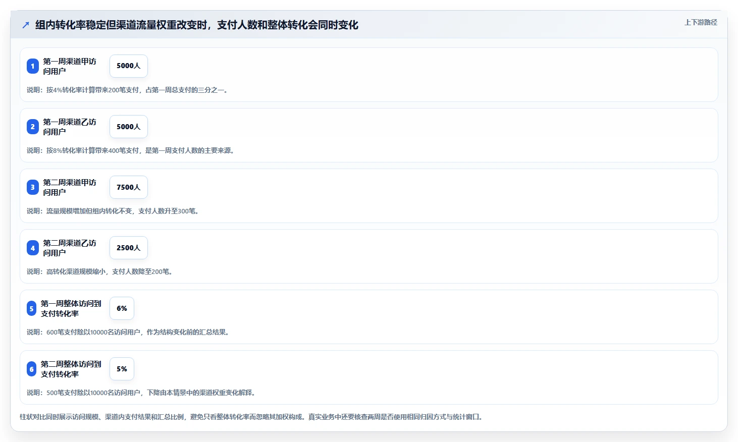Select the 5000人 value for 第一周渠道甲

(129, 66)
